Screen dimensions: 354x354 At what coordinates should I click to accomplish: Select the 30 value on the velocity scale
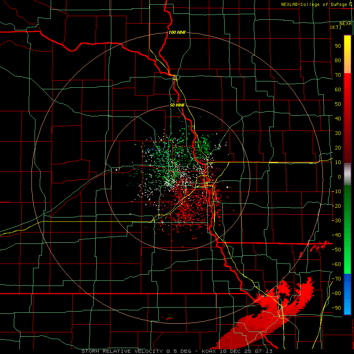(x=338, y=133)
